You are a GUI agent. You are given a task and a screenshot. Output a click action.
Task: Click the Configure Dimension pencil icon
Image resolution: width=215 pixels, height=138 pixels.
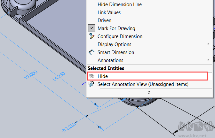tap(92, 36)
